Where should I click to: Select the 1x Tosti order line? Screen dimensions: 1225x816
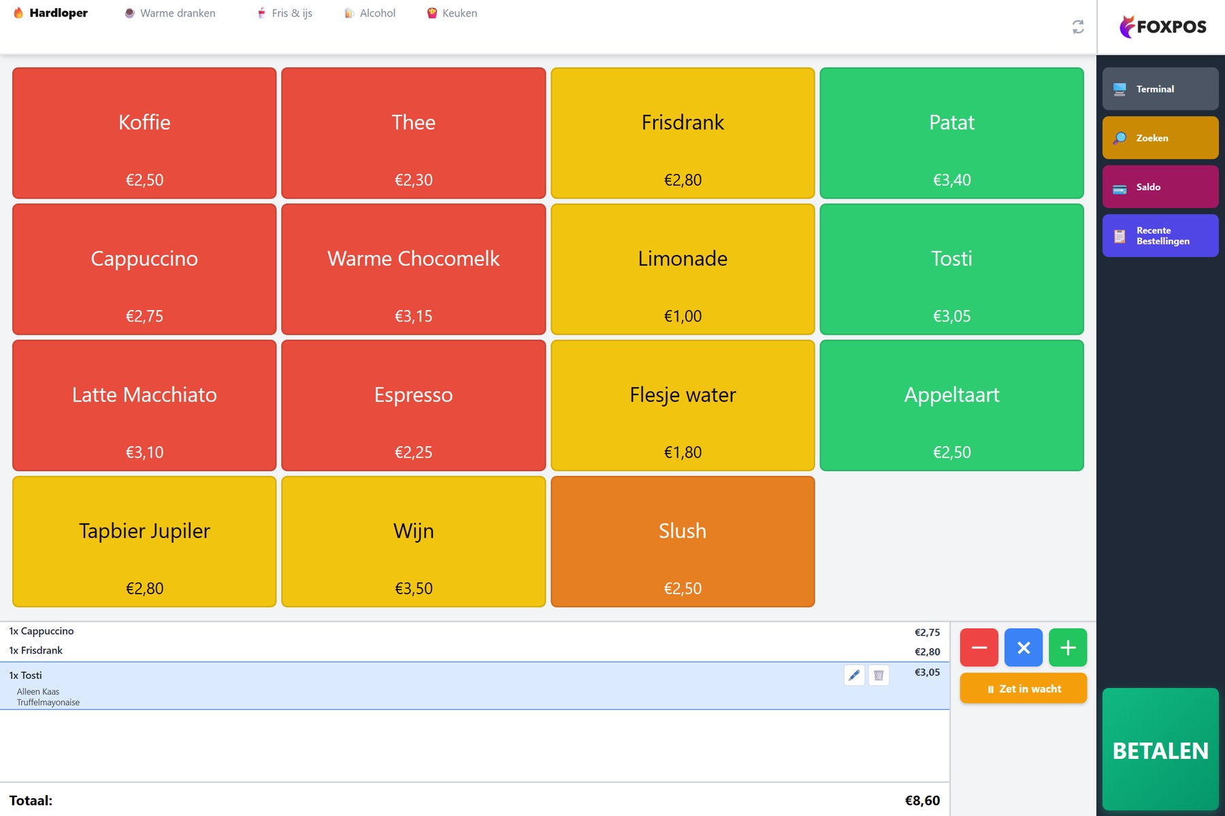474,685
